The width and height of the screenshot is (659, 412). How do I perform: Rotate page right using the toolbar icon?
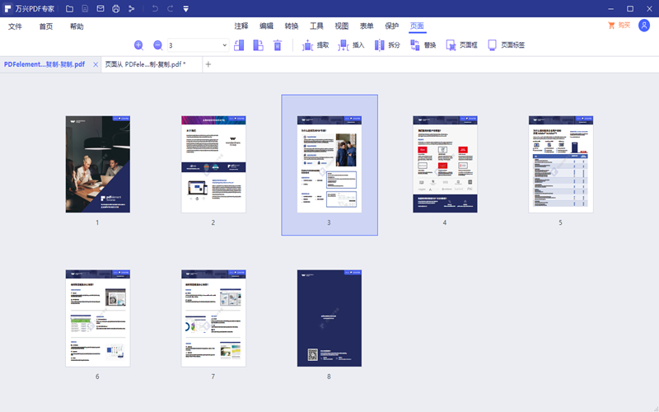pos(258,45)
